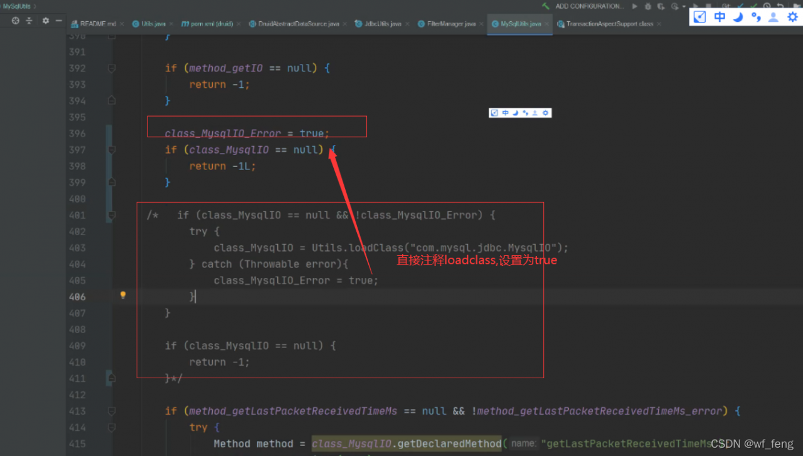Click the Profiler run icon
The width and height of the screenshot is (803, 456).
click(675, 6)
